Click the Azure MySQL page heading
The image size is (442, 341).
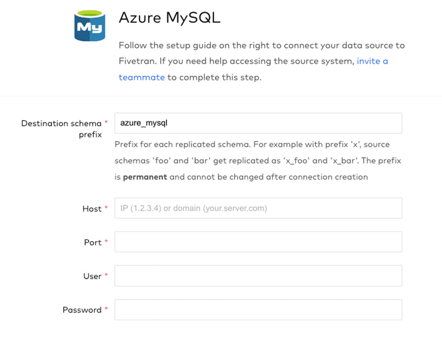tap(169, 18)
